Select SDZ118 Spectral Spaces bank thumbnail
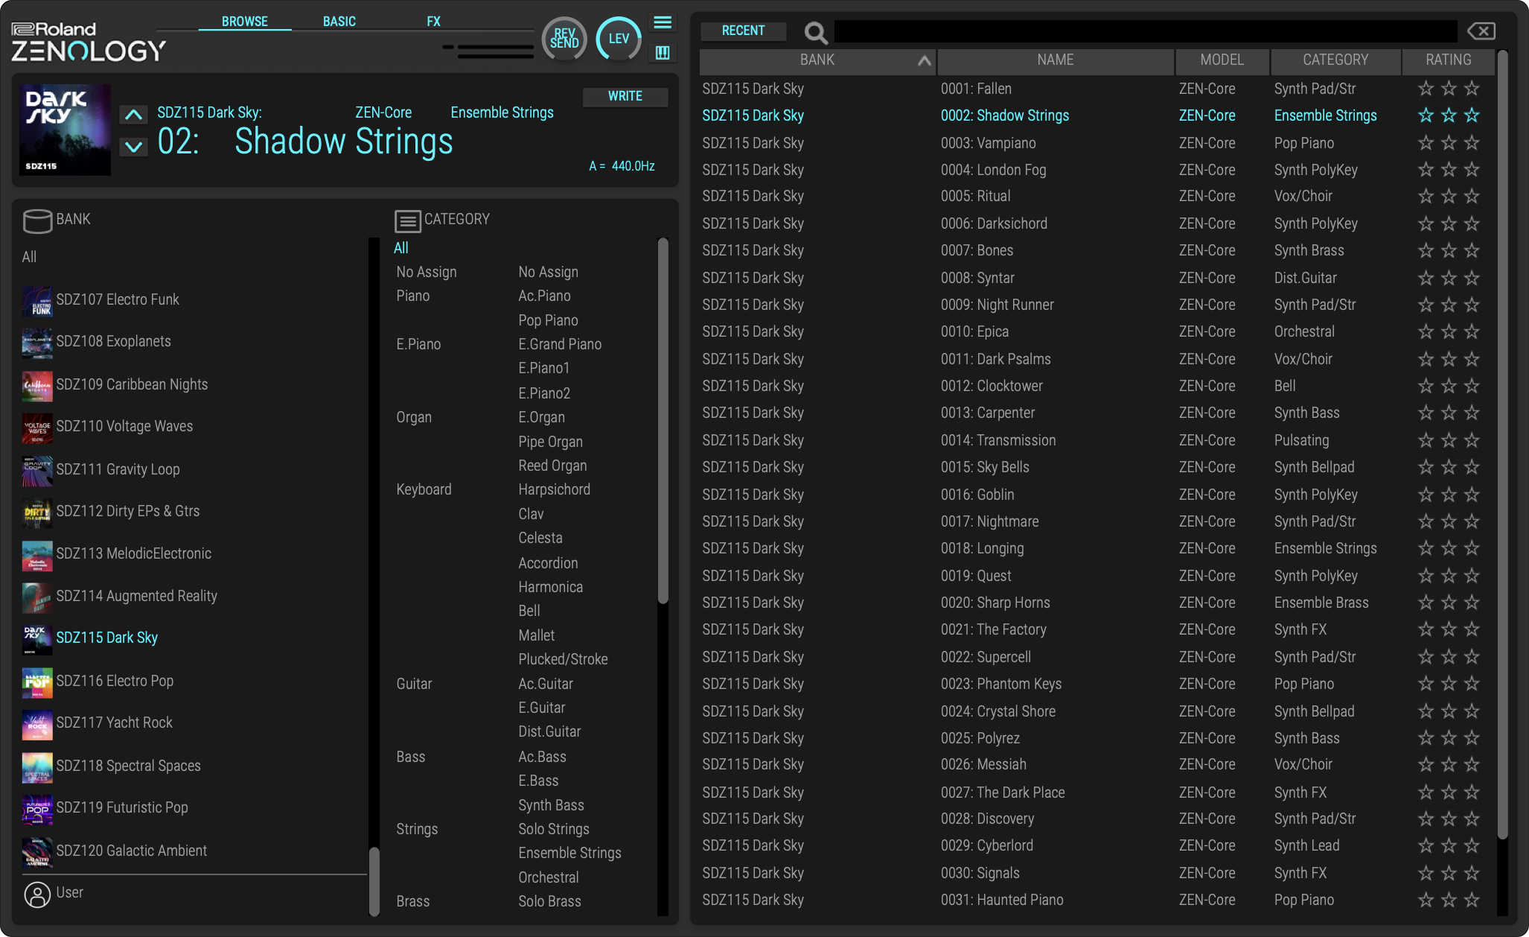This screenshot has width=1529, height=937. (37, 767)
